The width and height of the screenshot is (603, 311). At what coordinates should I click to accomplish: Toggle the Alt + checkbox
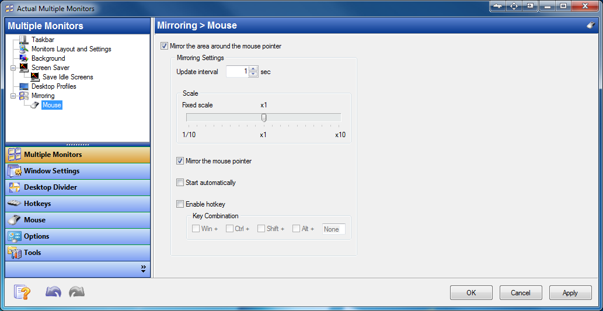point(296,229)
